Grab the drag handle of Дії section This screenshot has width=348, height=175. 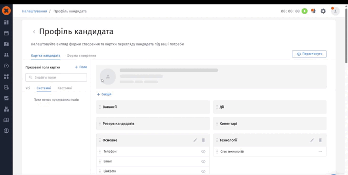tap(217, 107)
